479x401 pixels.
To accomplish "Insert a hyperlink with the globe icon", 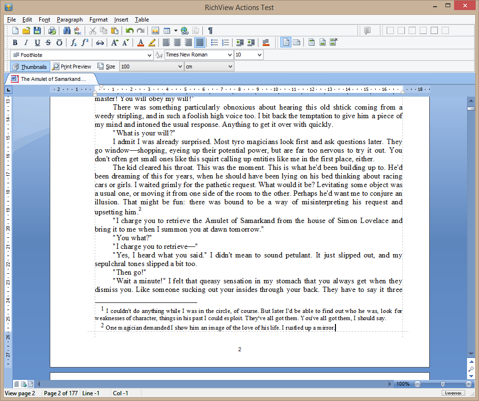I will point(185,31).
